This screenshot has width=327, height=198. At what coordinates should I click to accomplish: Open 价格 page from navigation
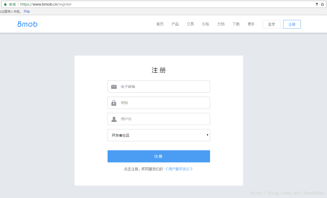point(205,24)
